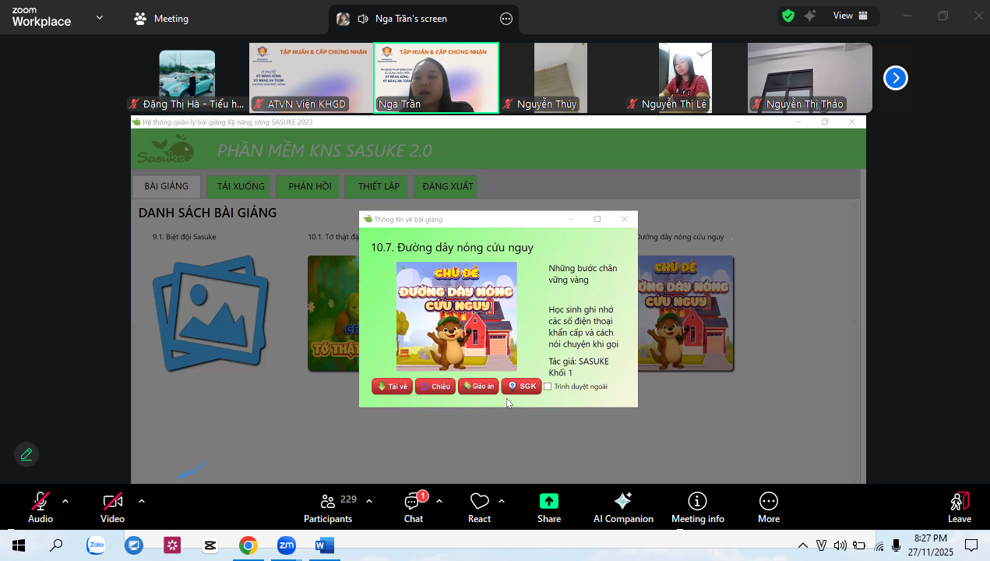990x561 pixels.
Task: Click the Tải về download button
Action: pyautogui.click(x=393, y=386)
